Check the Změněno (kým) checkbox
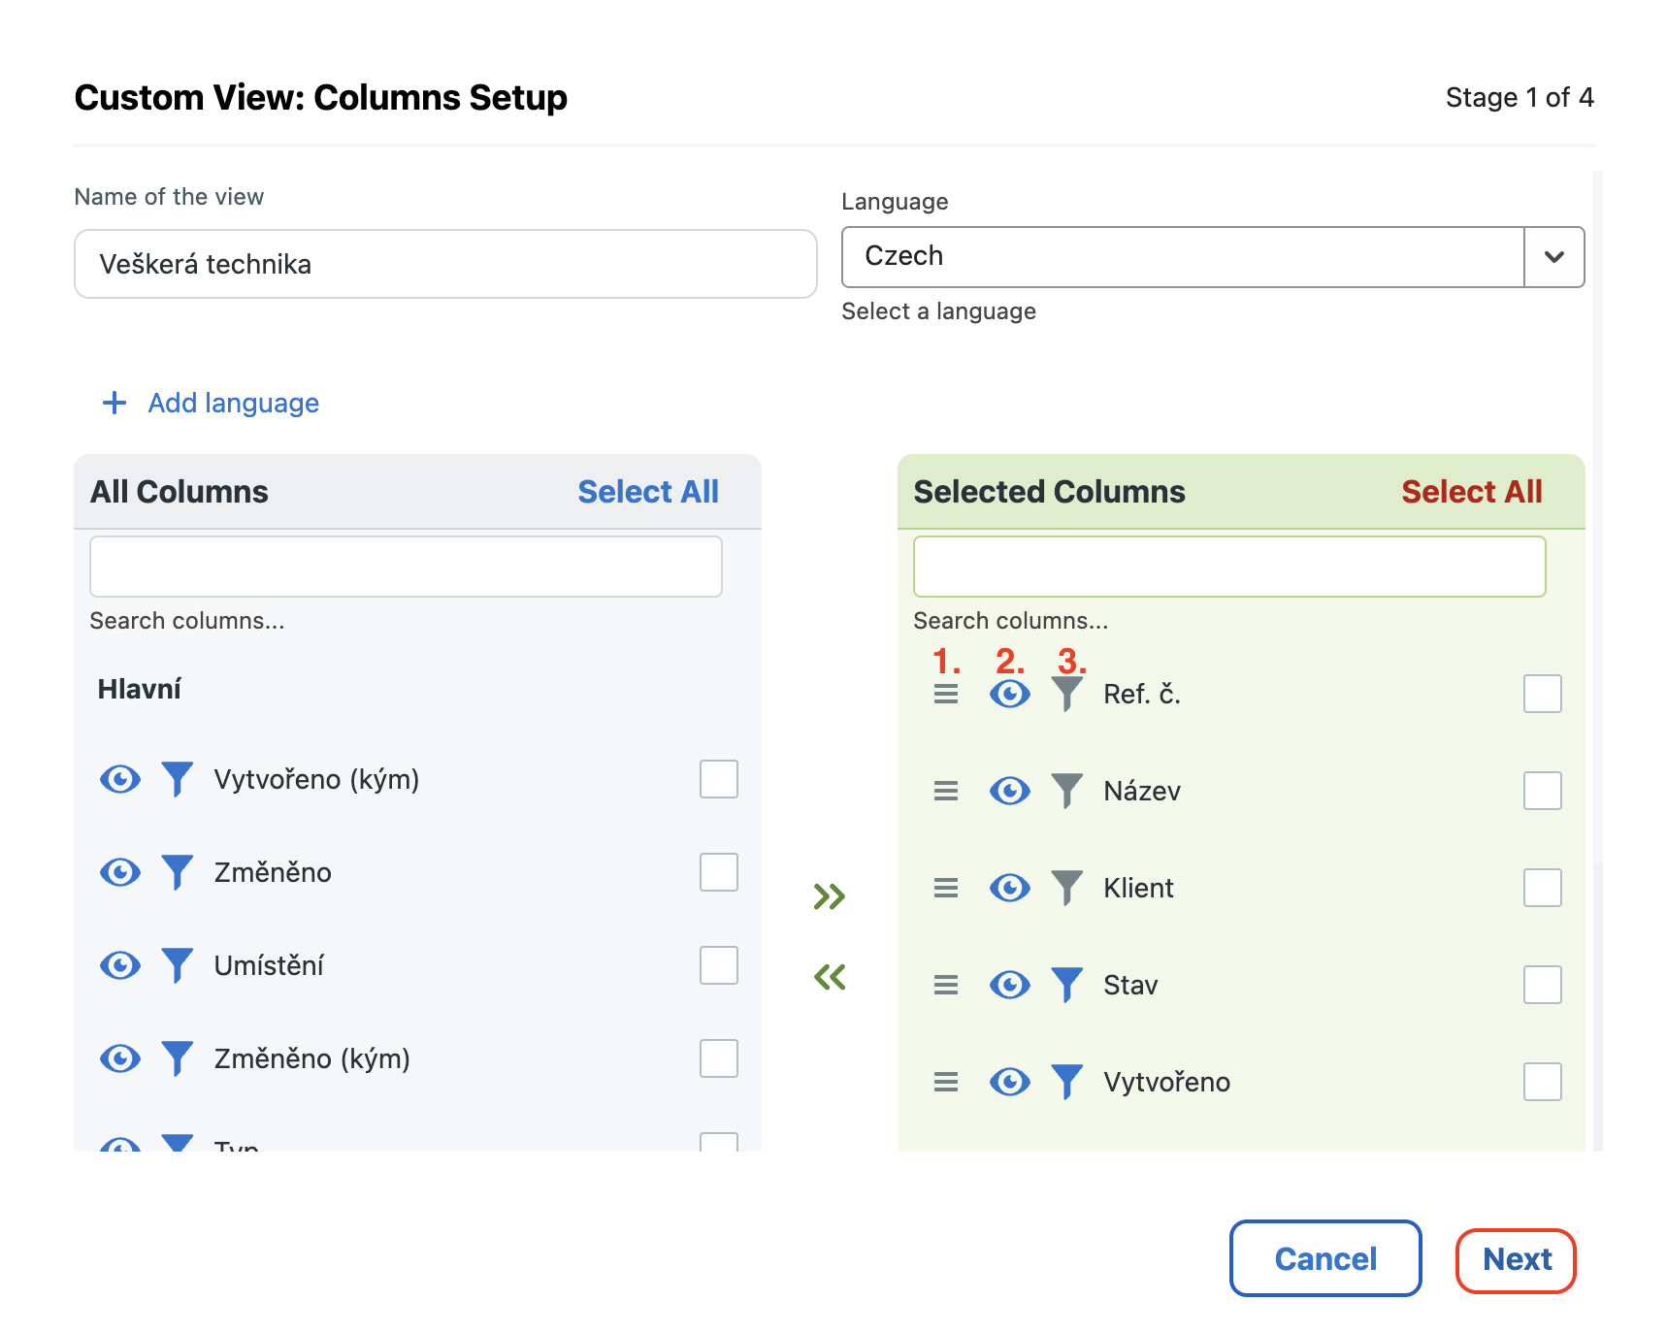 (x=718, y=1058)
